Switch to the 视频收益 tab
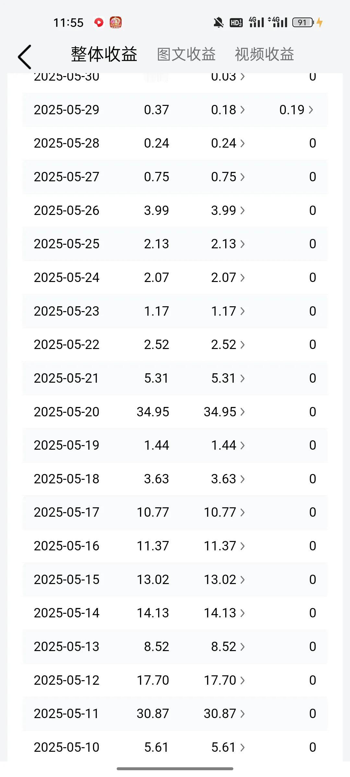Screen dimensions: 350x777 [x=264, y=54]
